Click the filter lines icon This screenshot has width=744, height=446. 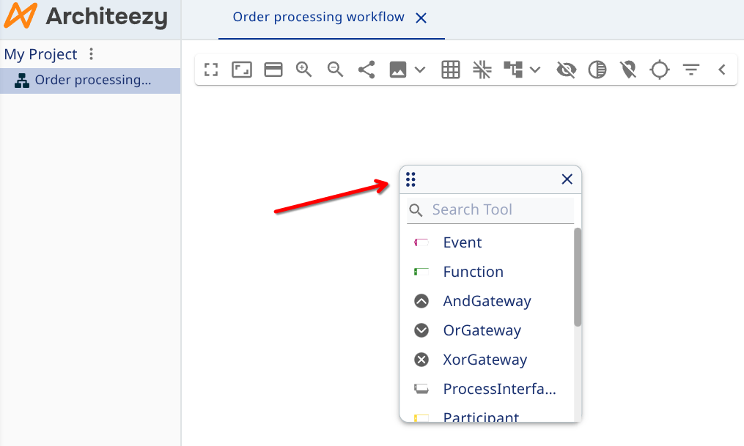(x=690, y=70)
